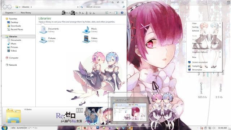
Task: Select the Music library icon
Action: click(86, 30)
